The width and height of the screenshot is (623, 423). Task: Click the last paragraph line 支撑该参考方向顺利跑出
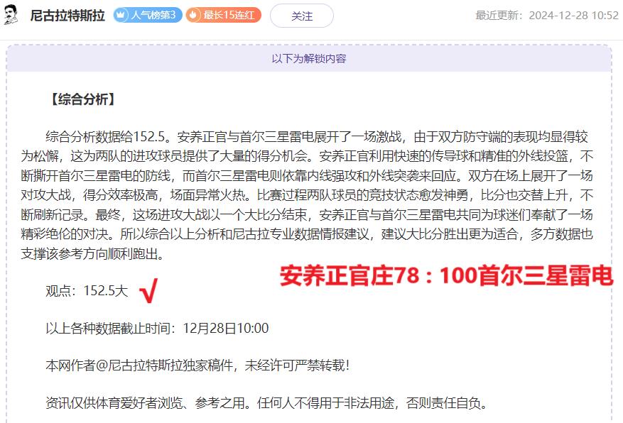coord(92,254)
